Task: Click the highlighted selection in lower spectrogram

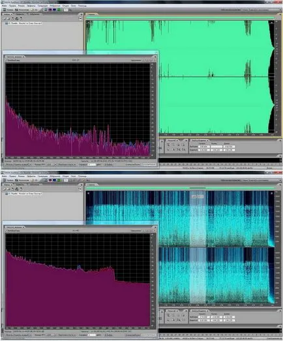Action: click(198, 247)
